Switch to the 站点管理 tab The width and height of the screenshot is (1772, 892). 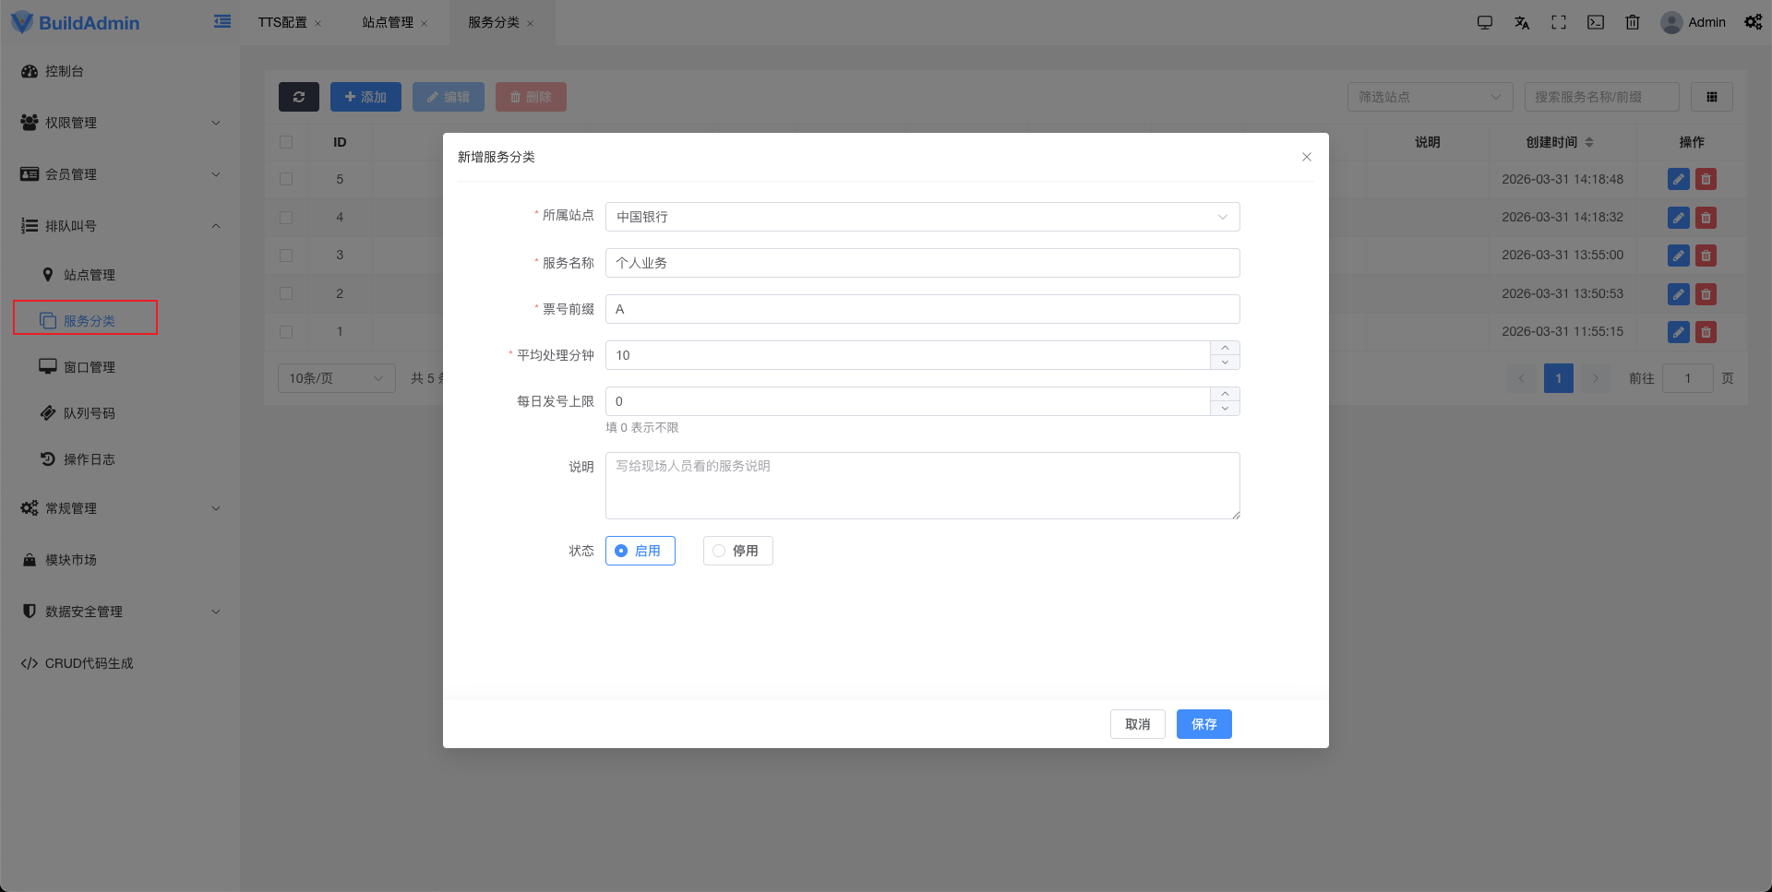tap(388, 22)
